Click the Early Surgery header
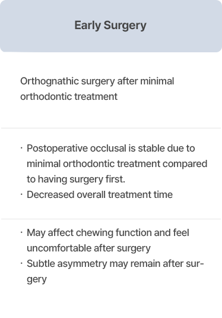The width and height of the screenshot is (222, 318). (111, 26)
